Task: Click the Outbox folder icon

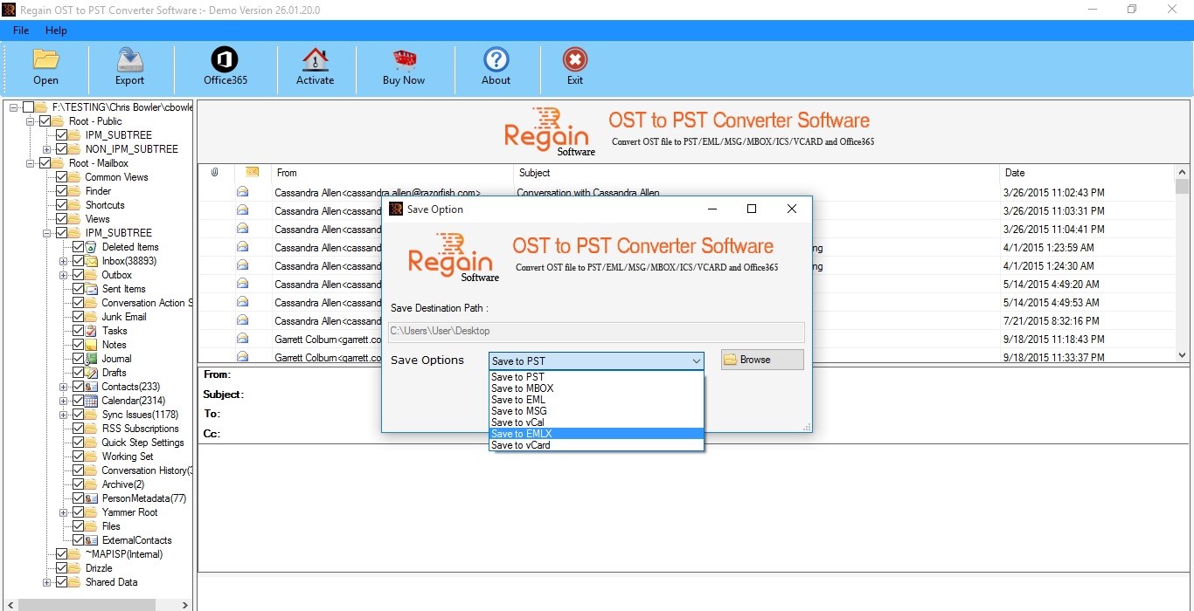Action: pos(91,275)
